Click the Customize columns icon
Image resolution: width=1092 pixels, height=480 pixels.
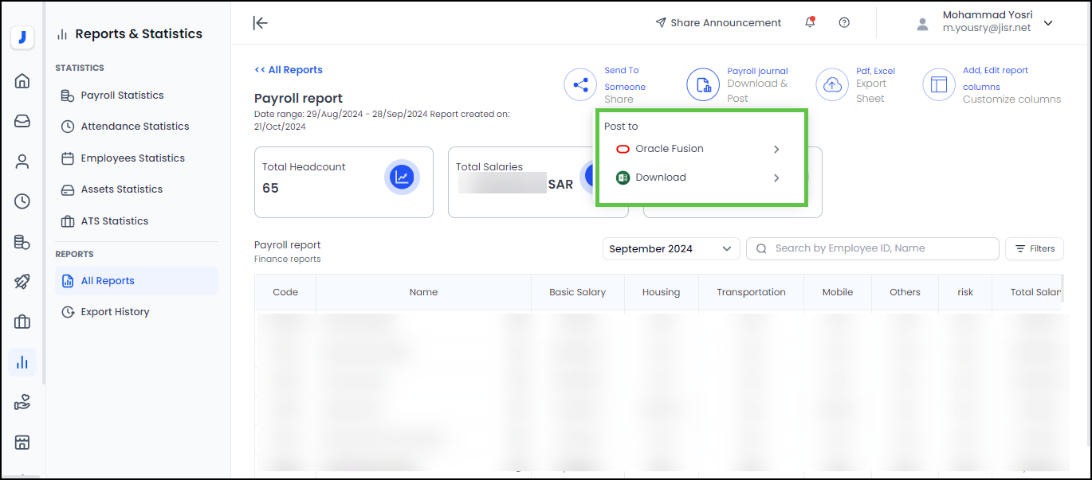click(939, 84)
